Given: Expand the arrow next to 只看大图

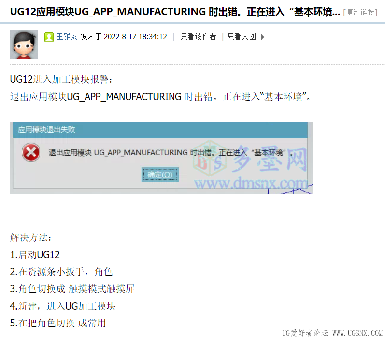Looking at the screenshot, I should [x=263, y=37].
